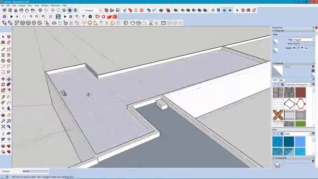Switch to Select tab in Materials

click(x=275, y=80)
